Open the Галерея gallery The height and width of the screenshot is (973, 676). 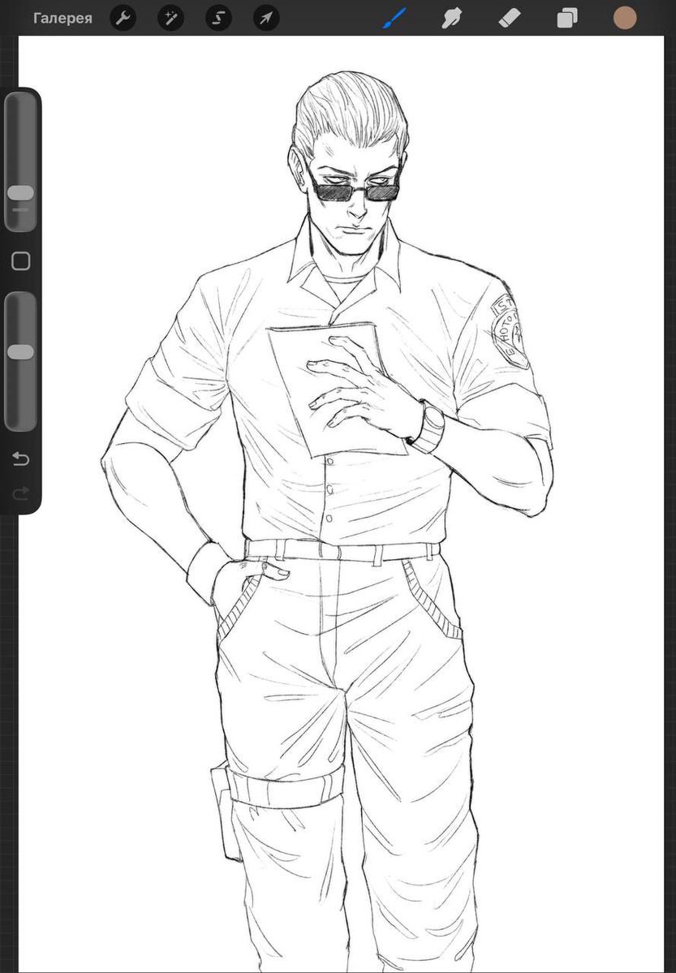click(62, 18)
